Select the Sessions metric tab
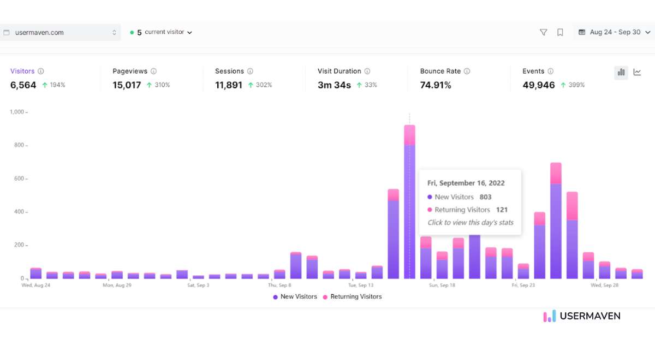 [229, 72]
